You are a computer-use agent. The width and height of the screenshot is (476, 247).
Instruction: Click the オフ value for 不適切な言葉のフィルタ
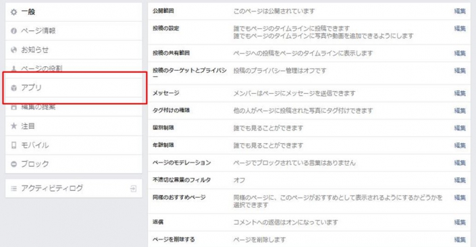pyautogui.click(x=239, y=180)
